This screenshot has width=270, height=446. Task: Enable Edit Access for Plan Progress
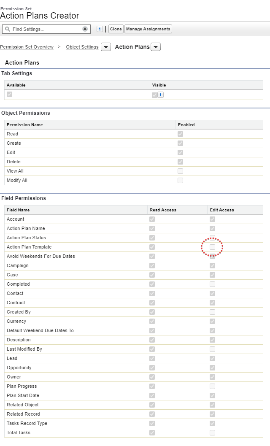point(212,386)
